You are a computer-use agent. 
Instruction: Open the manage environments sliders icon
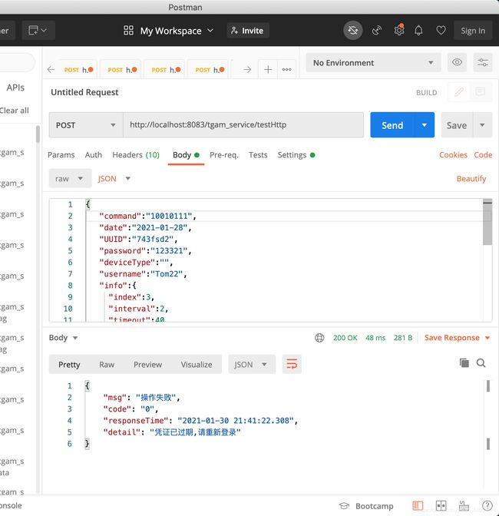tap(483, 62)
